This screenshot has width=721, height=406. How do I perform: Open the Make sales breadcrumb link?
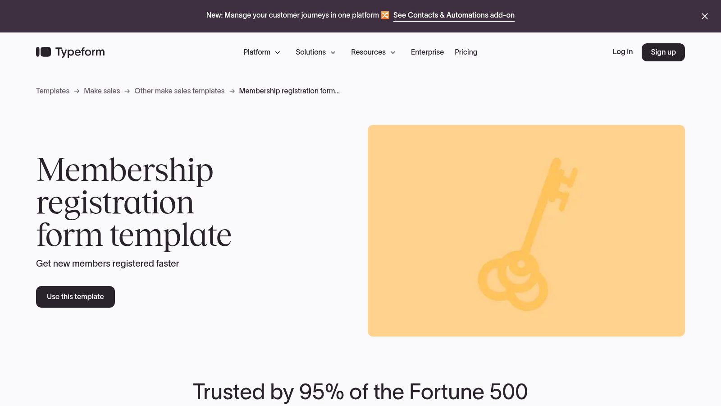[102, 91]
